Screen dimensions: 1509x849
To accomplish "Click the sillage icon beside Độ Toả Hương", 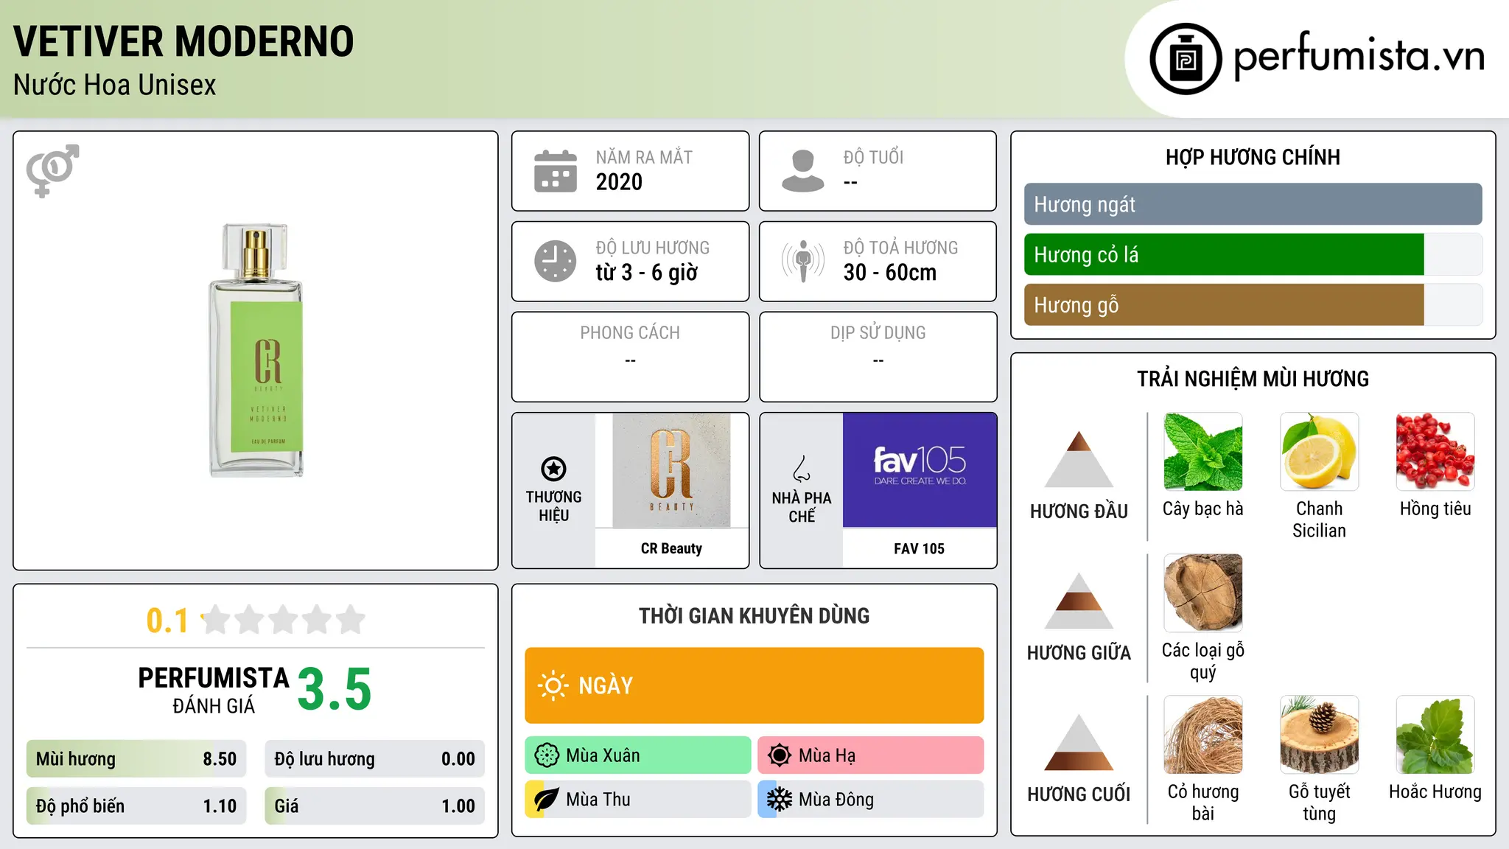I will coord(803,261).
